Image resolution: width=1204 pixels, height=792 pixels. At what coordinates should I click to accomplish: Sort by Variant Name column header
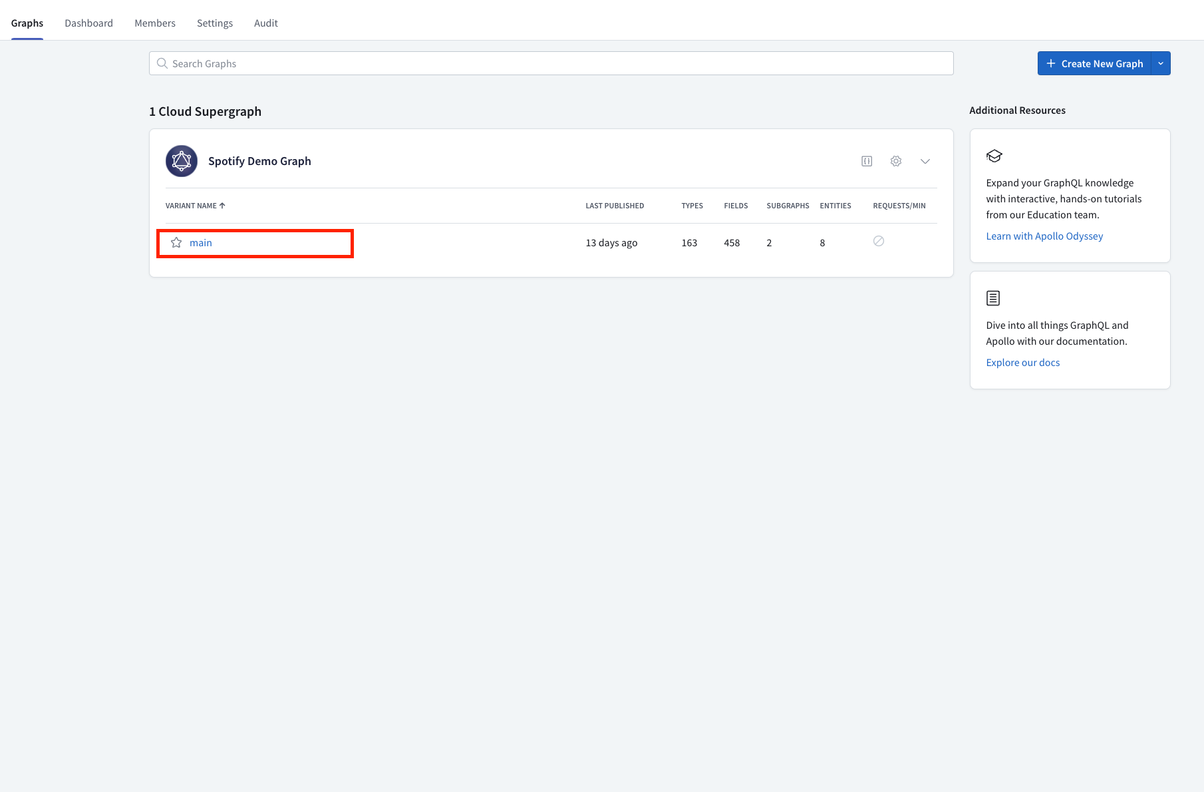(x=196, y=206)
